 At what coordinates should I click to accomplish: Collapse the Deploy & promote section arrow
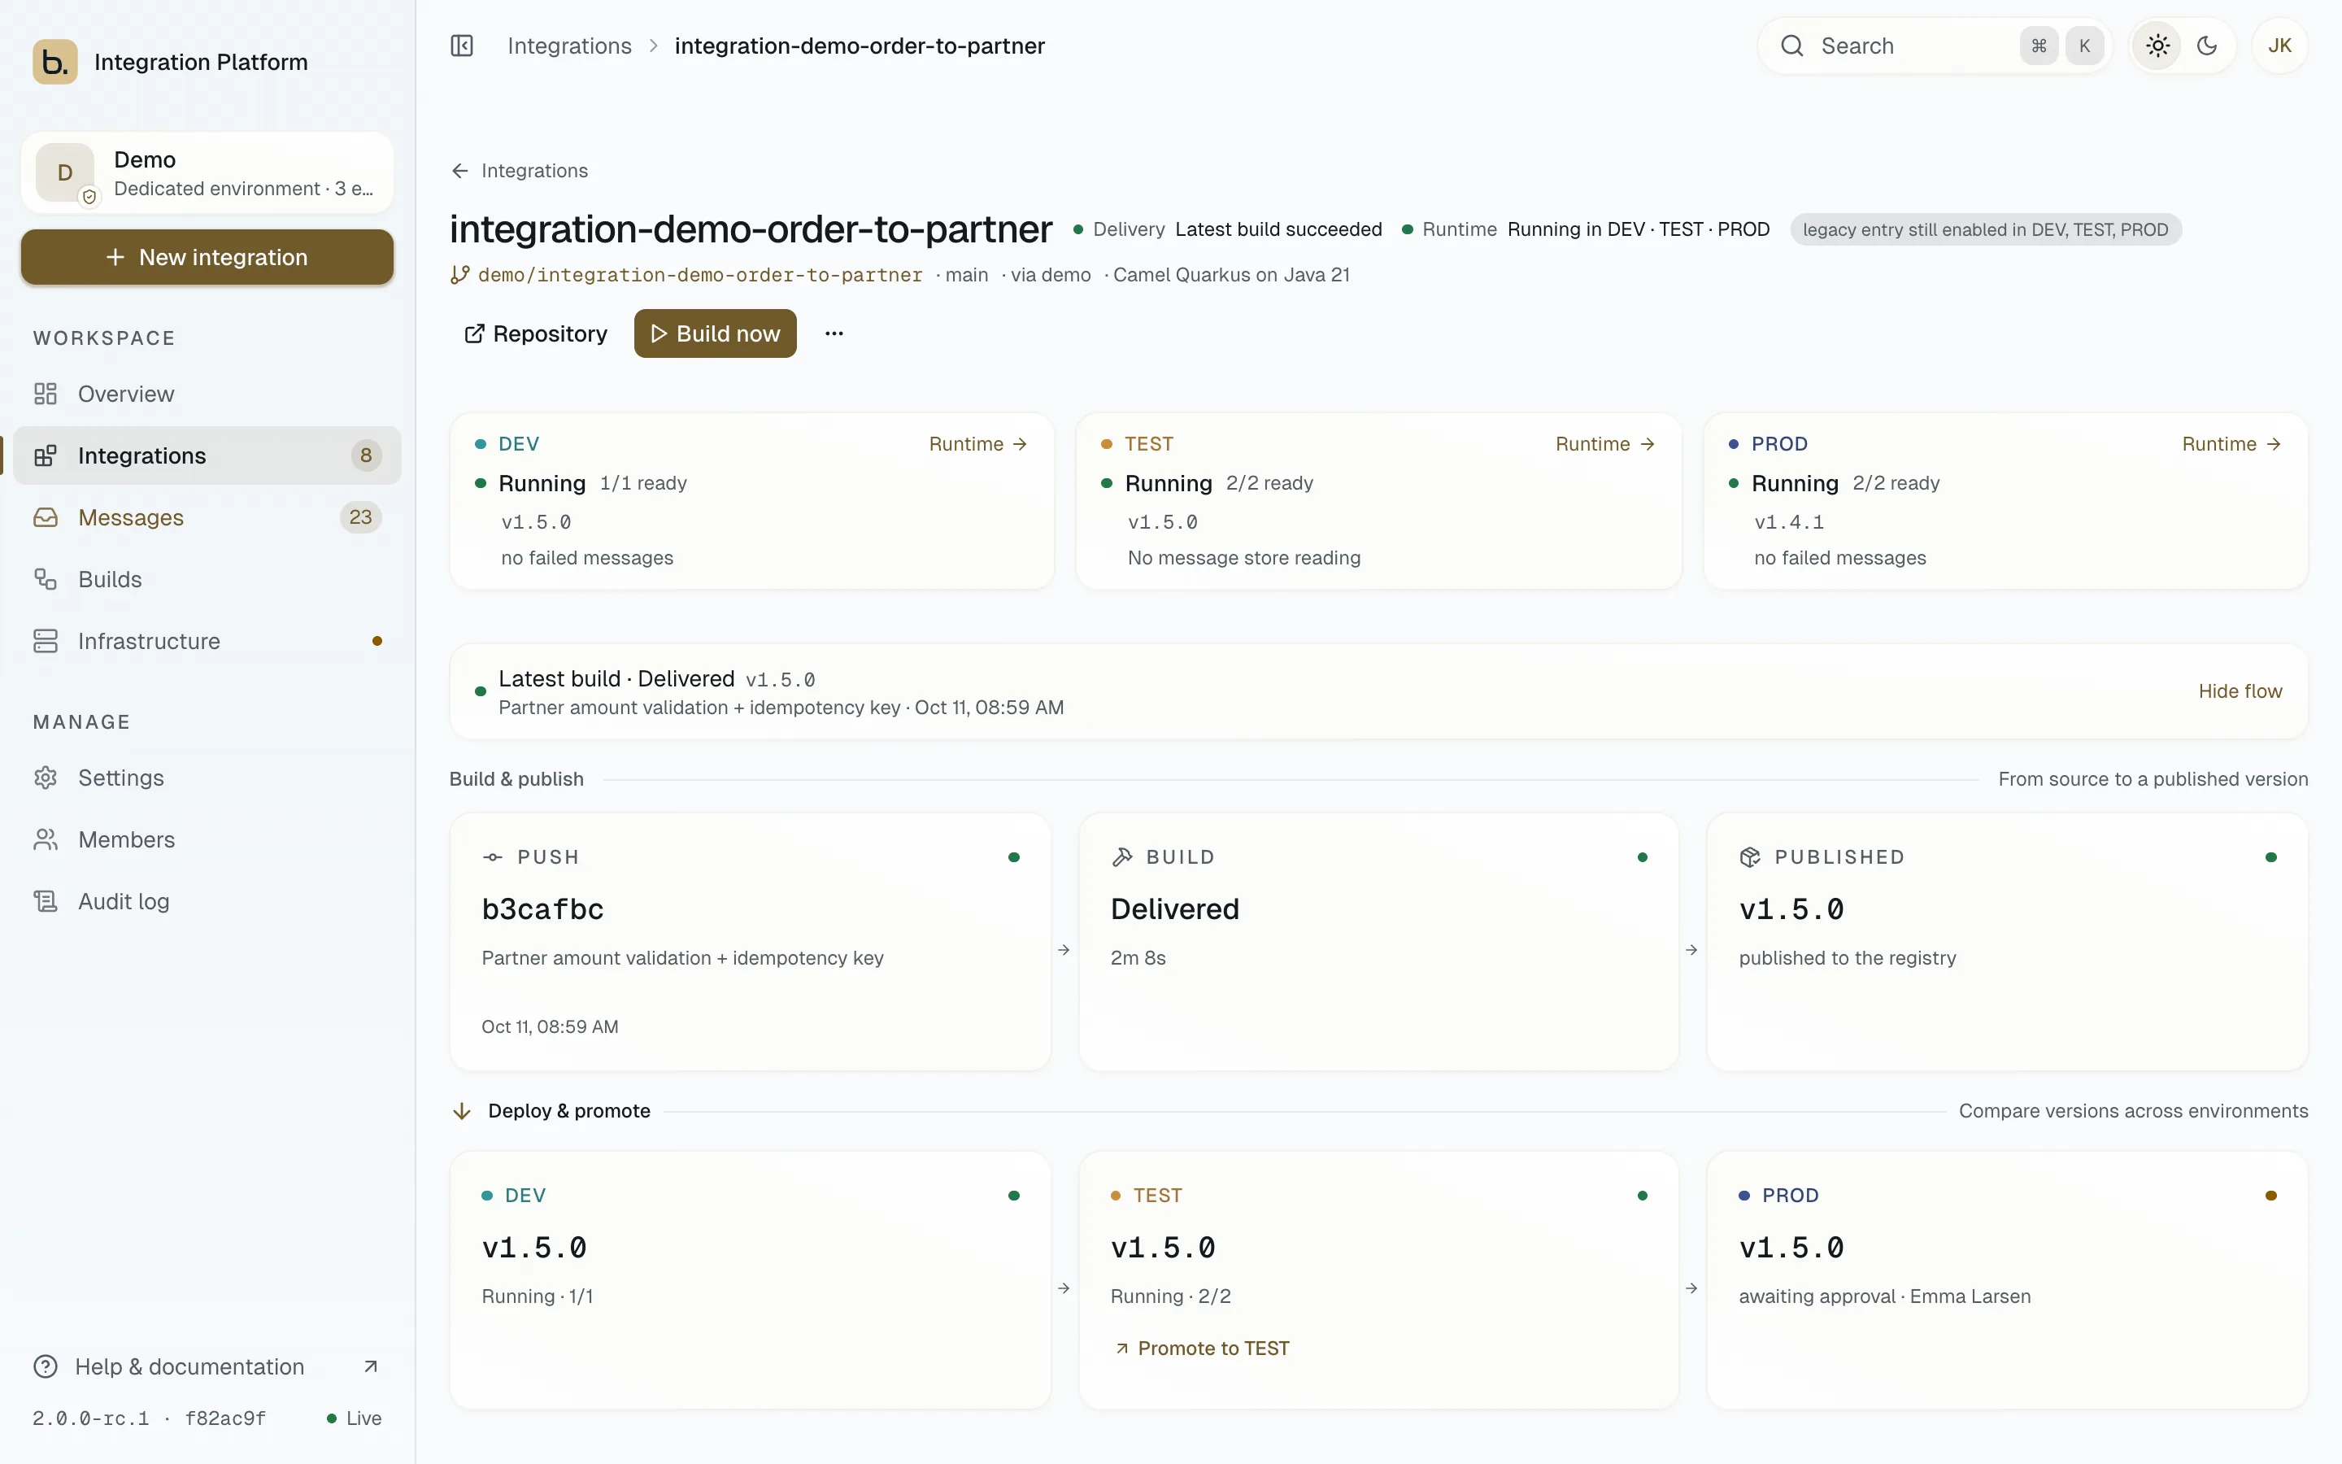tap(462, 1110)
